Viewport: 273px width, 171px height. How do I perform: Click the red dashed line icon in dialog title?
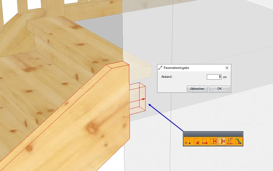[160, 68]
